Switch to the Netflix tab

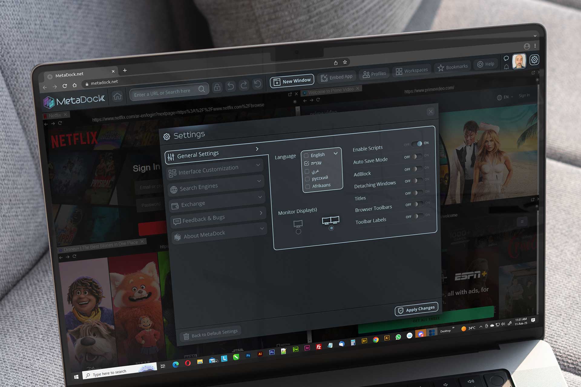pyautogui.click(x=55, y=115)
